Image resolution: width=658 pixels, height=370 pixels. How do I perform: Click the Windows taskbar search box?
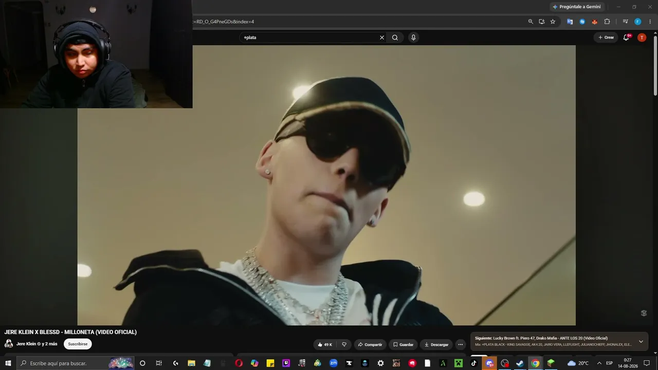[75, 363]
